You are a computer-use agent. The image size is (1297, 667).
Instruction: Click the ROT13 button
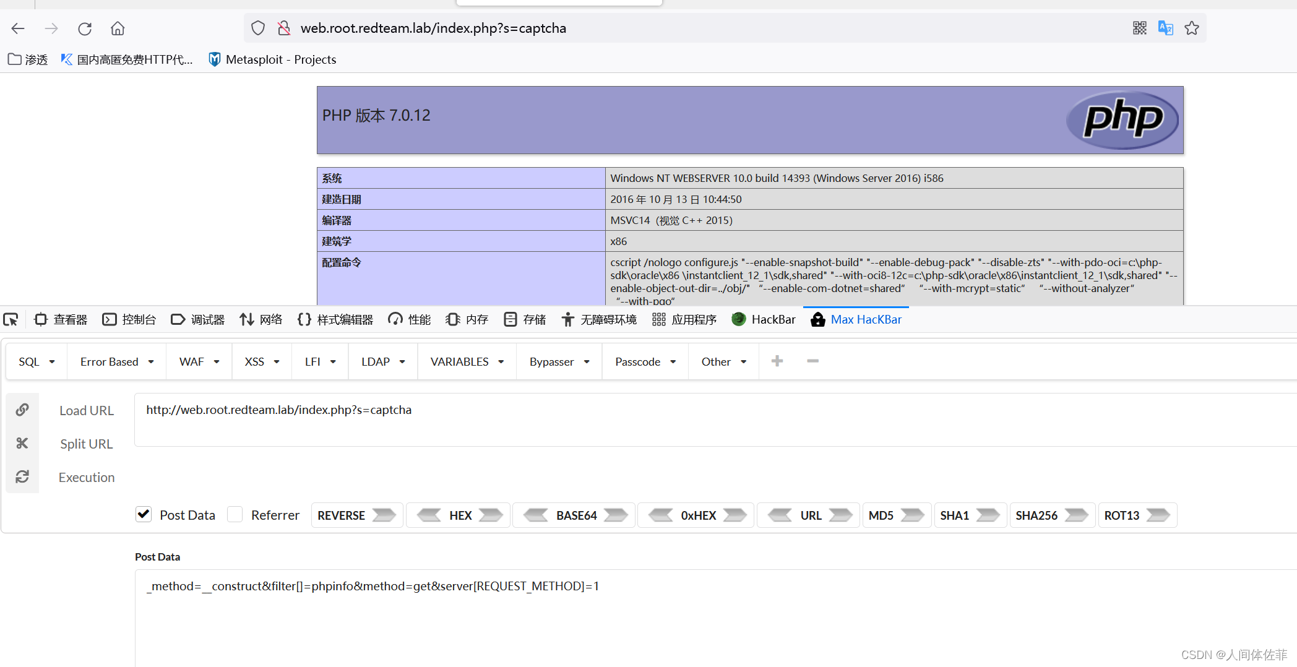click(1137, 515)
